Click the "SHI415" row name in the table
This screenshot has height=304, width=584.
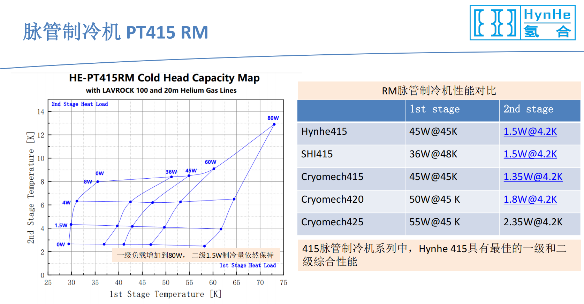click(x=317, y=154)
